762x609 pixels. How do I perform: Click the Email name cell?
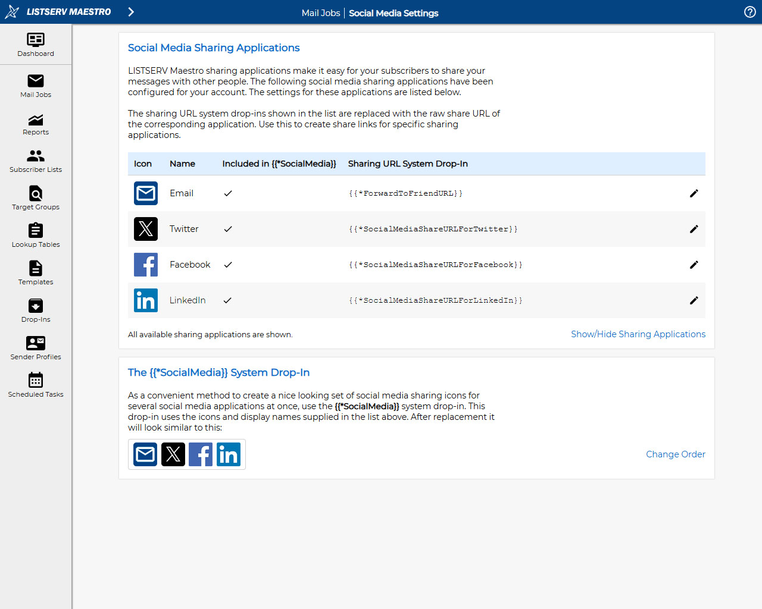(x=182, y=193)
